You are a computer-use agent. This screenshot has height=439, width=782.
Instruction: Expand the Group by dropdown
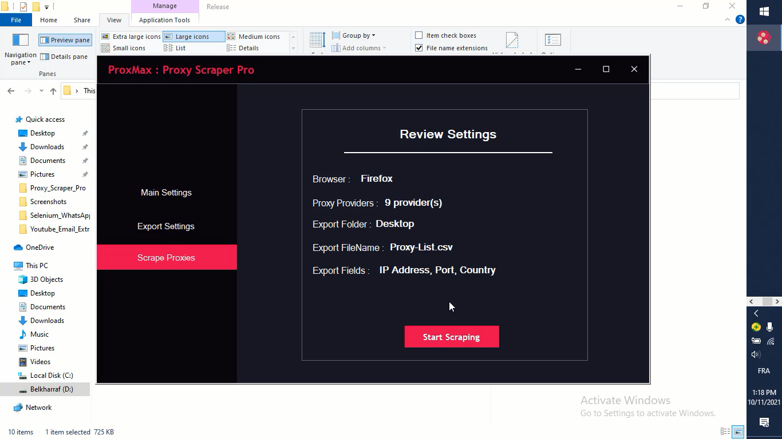[x=354, y=35]
